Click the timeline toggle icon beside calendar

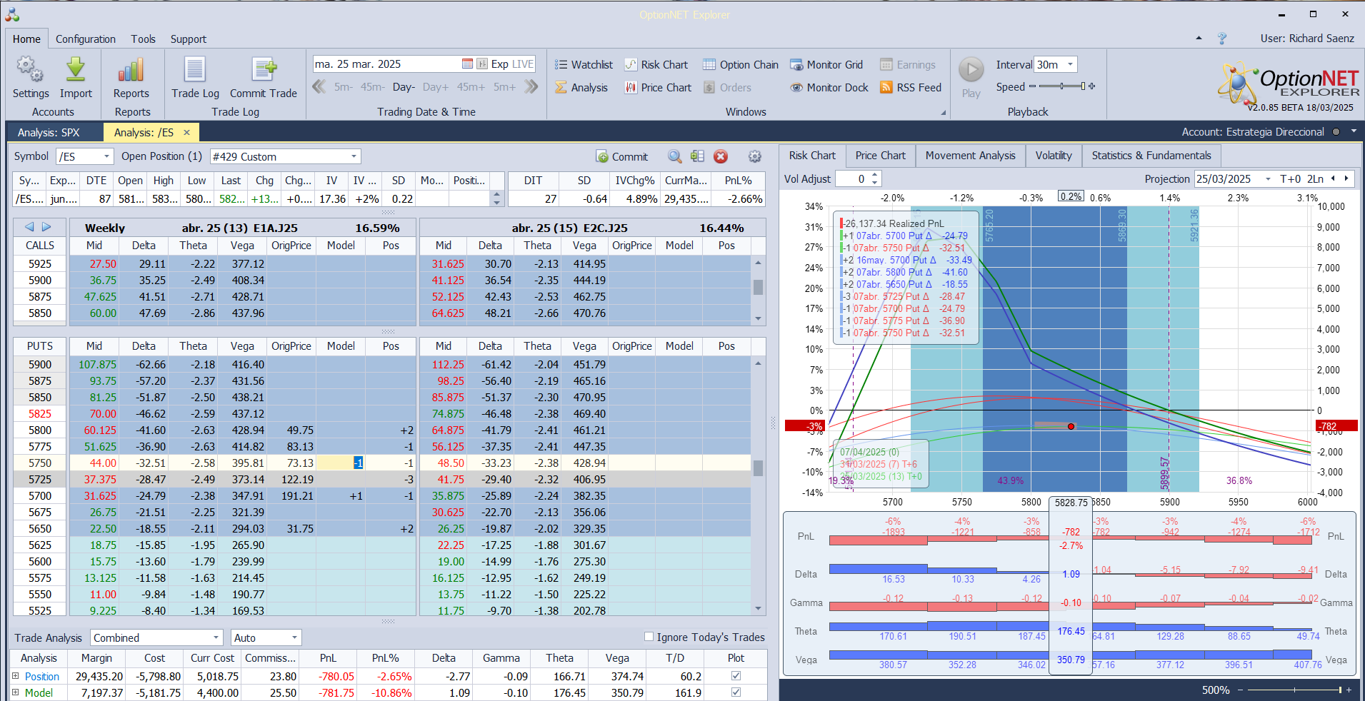[482, 64]
